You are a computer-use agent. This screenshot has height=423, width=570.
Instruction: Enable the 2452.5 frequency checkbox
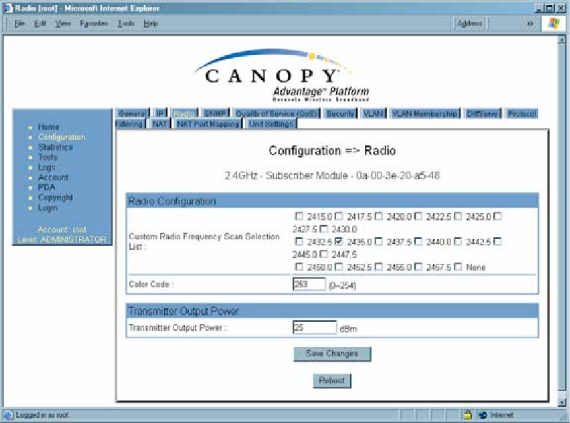pyautogui.click(x=338, y=267)
